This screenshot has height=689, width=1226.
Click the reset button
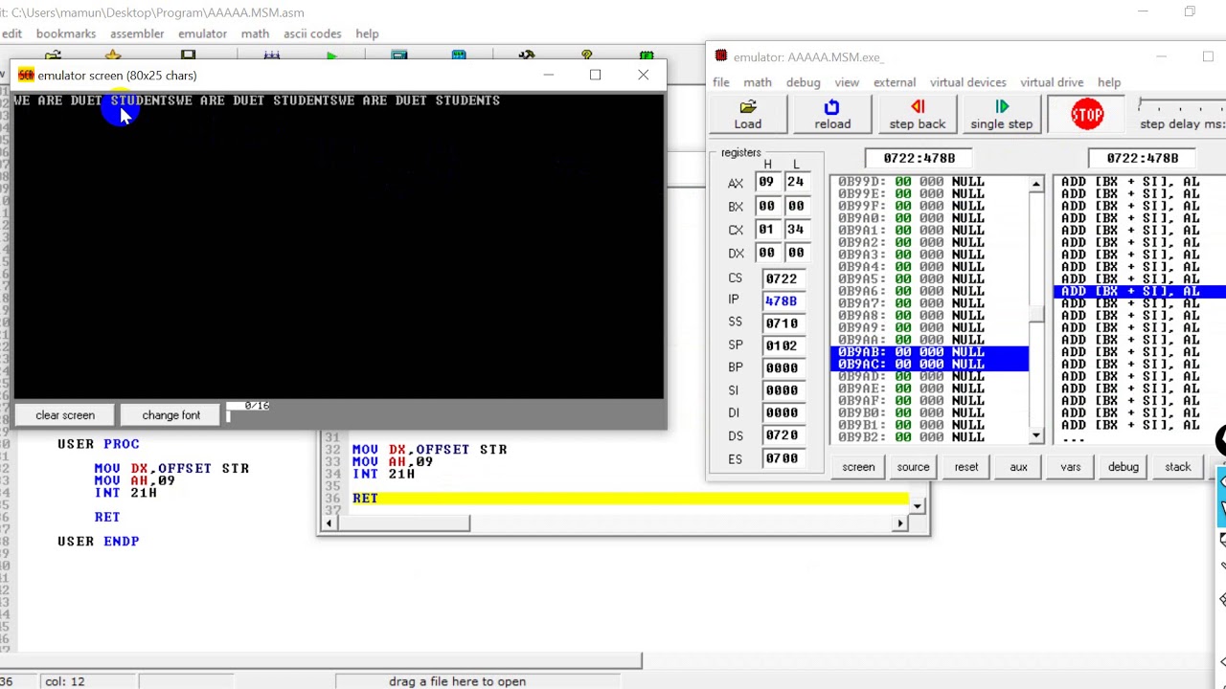point(965,467)
